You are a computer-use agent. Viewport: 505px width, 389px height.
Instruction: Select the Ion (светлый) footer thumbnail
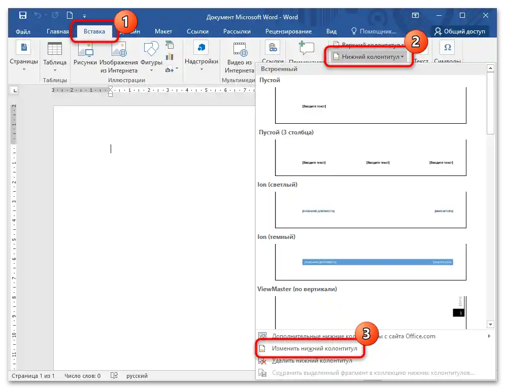pos(371,210)
